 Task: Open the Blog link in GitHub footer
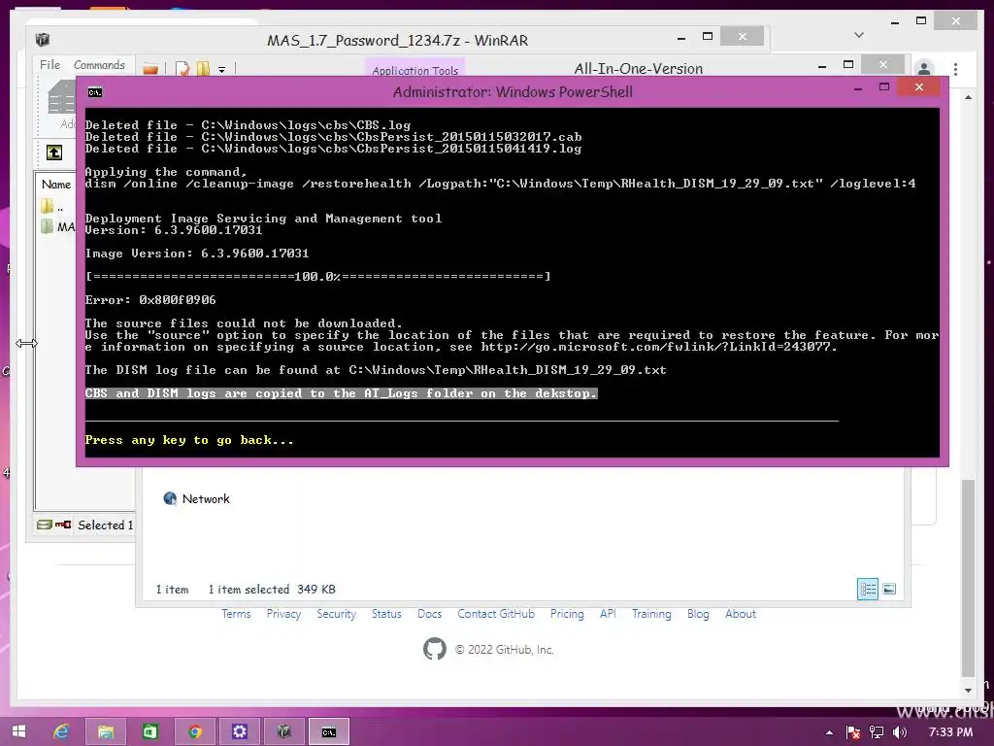coord(698,614)
